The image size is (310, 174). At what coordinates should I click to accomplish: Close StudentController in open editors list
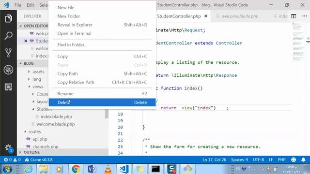point(26,41)
